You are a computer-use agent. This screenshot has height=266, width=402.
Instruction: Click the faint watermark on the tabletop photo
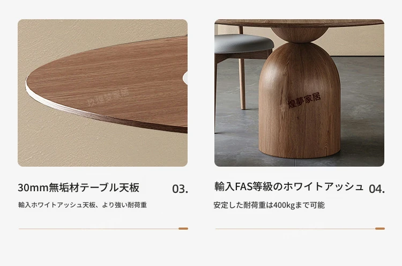click(x=108, y=97)
